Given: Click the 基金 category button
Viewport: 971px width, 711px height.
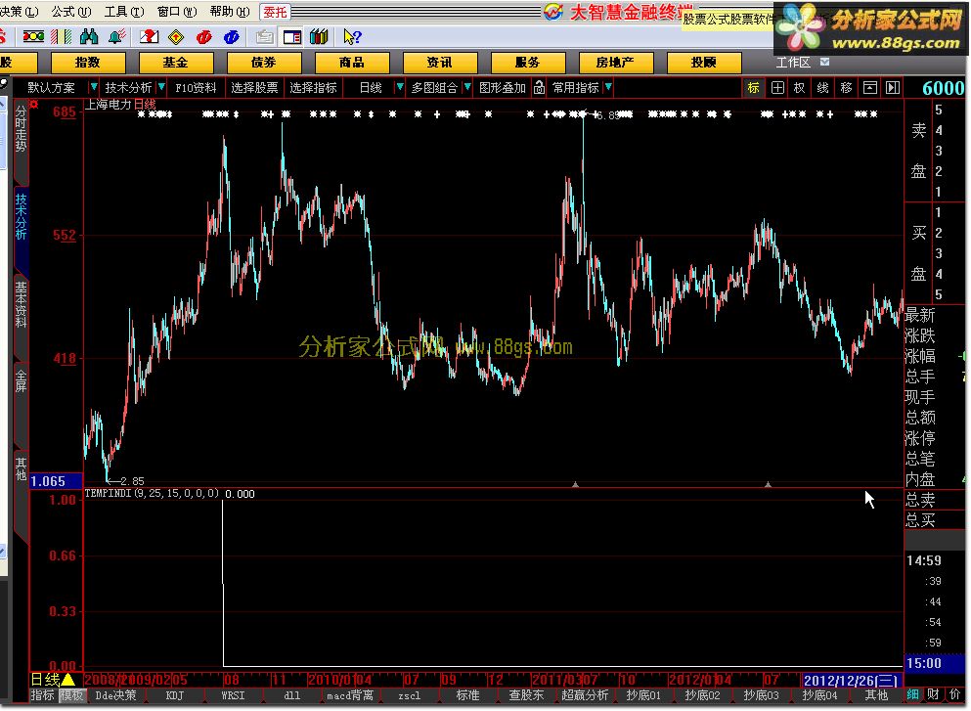Looking at the screenshot, I should pyautogui.click(x=176, y=63).
